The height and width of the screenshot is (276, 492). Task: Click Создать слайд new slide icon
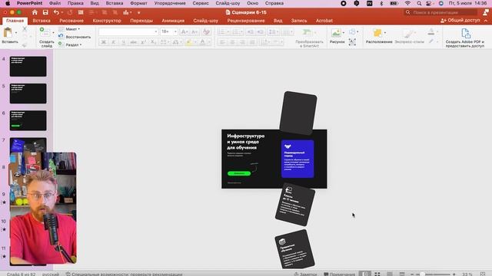(x=45, y=32)
